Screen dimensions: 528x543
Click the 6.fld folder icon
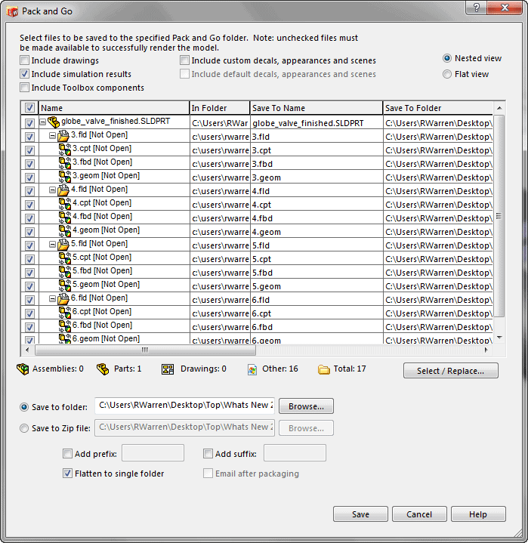click(x=63, y=298)
